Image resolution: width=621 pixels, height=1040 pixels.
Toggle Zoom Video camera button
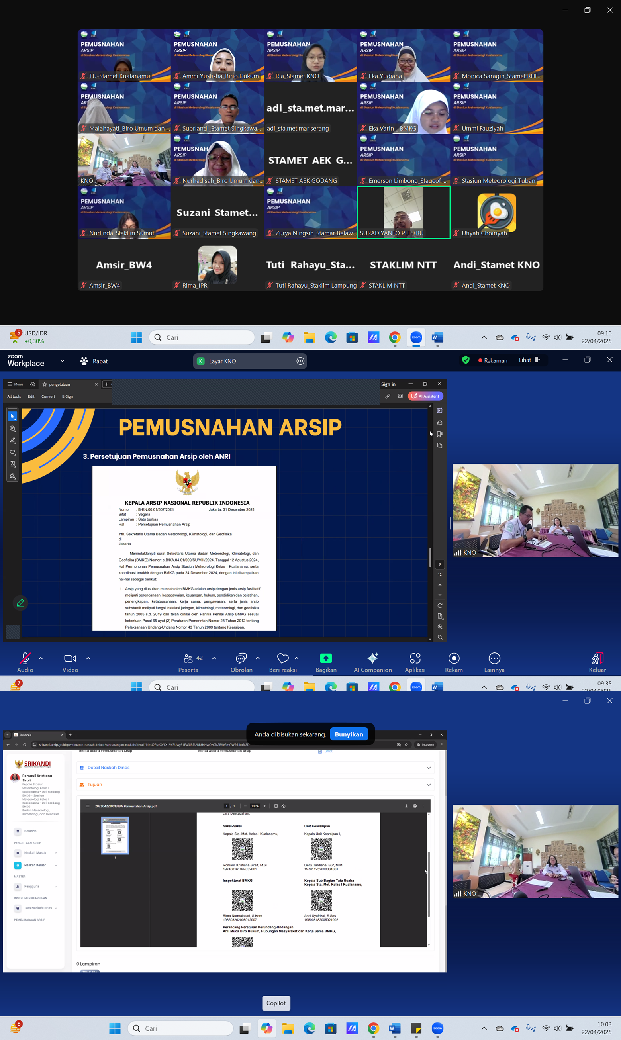(70, 662)
